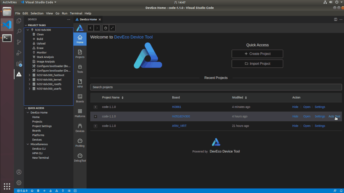Select the Devices icon in DevEco sidebar
Image resolution: width=344 pixels, height=193 pixels.
(x=80, y=127)
